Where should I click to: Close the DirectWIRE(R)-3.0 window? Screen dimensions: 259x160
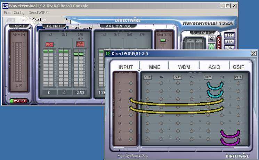click(x=253, y=53)
